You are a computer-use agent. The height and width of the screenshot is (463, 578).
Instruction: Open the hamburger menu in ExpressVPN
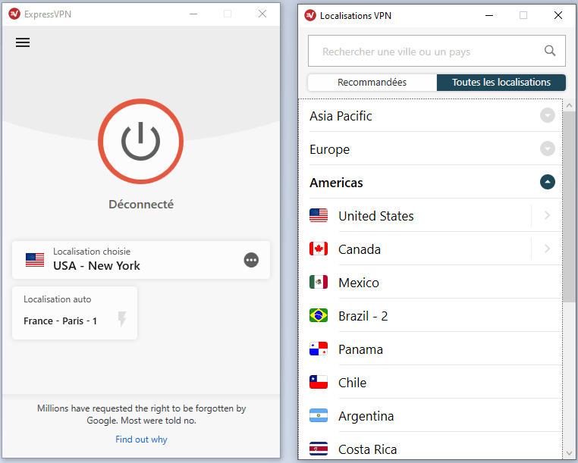coord(23,42)
